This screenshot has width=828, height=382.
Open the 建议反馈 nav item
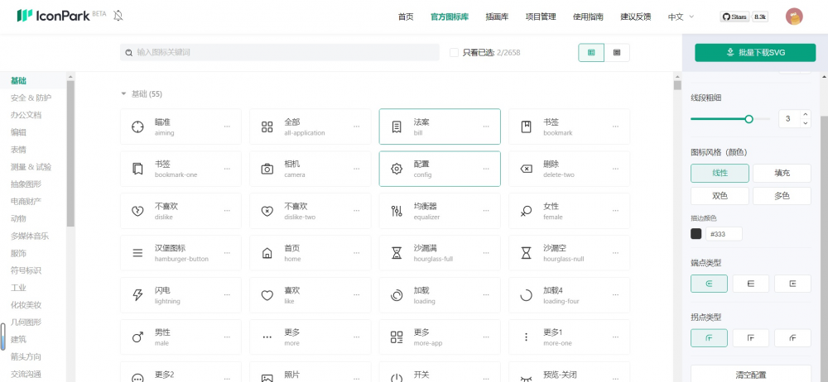pyautogui.click(x=636, y=17)
